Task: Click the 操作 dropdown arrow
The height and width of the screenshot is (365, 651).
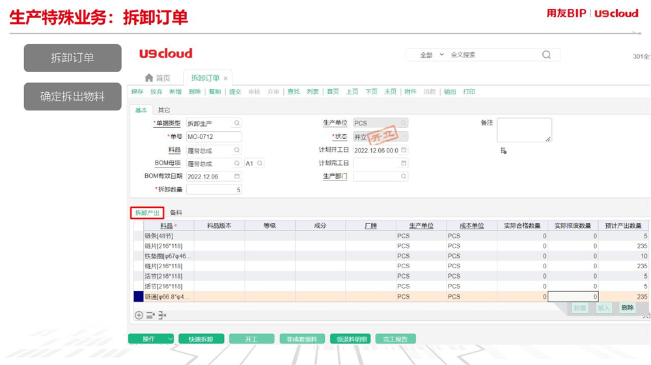Action: point(170,339)
